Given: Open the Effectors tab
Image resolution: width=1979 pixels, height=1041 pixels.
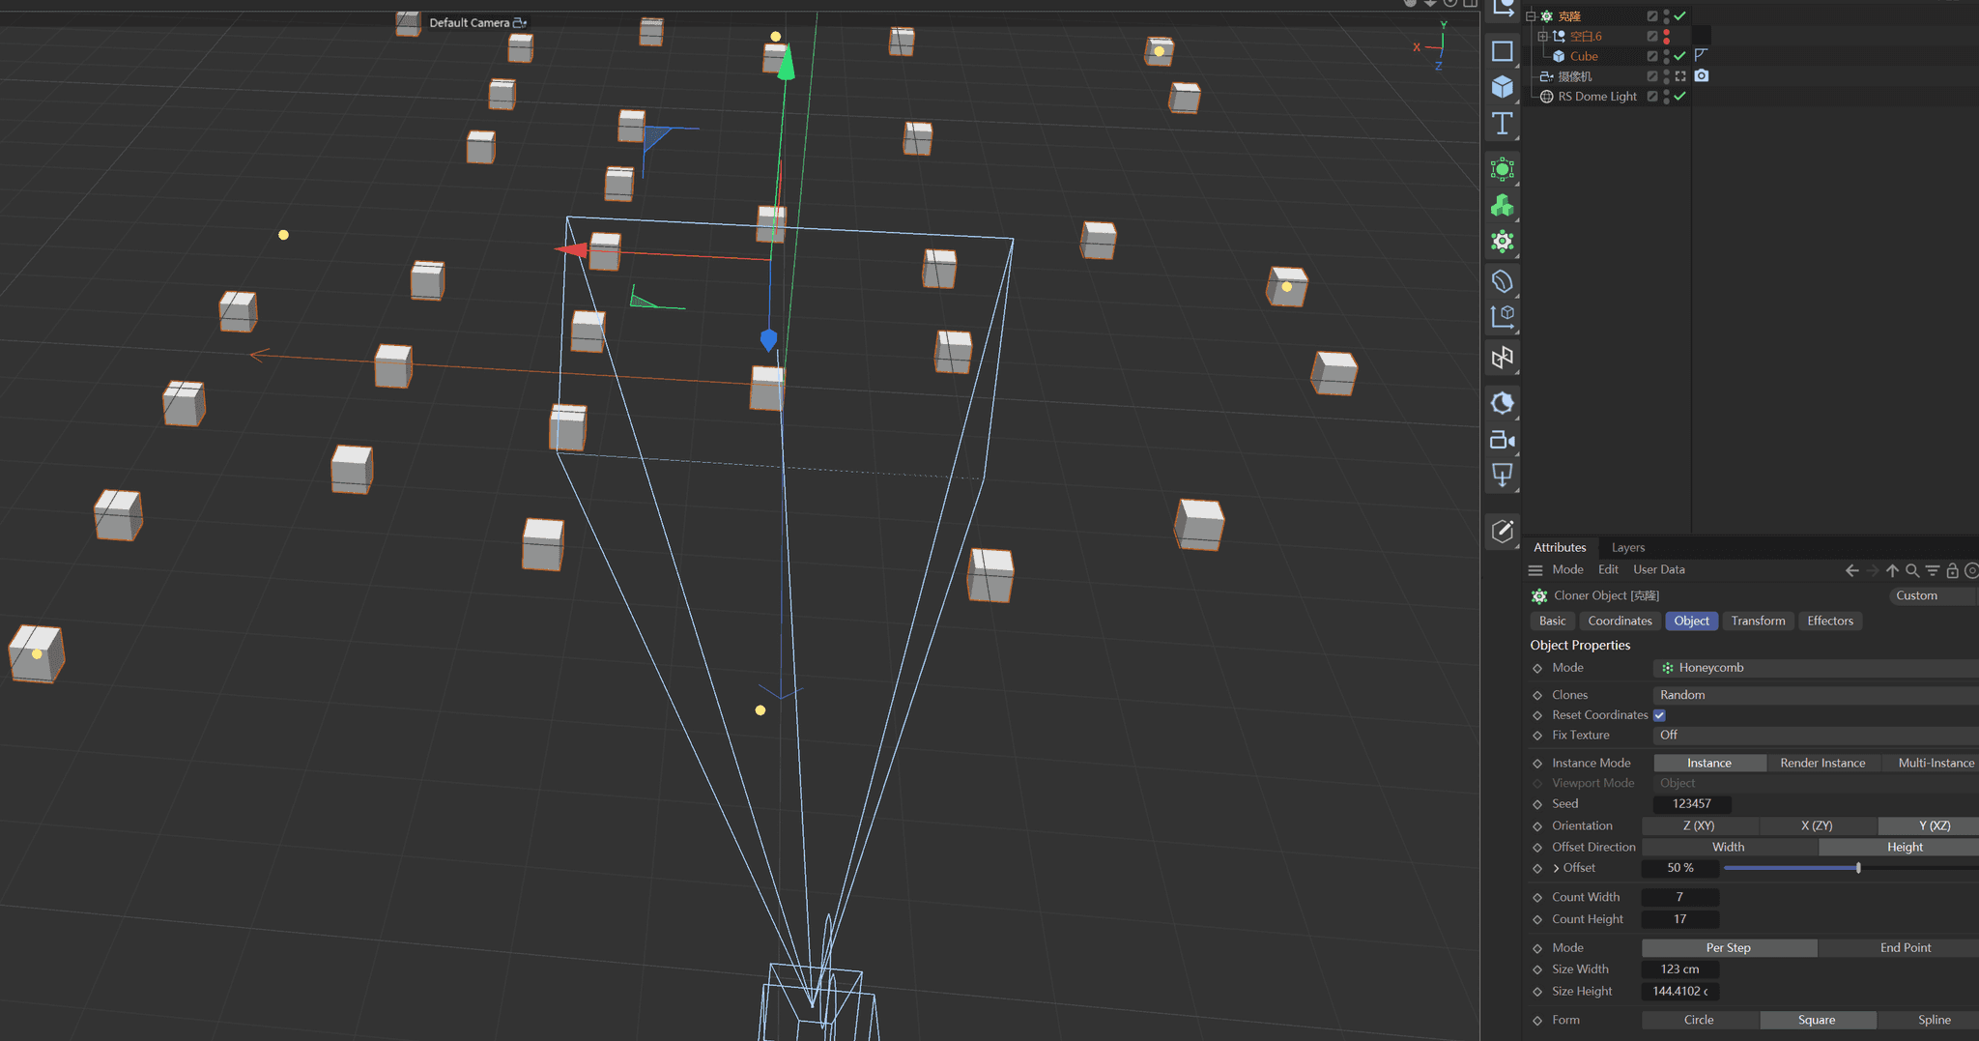Looking at the screenshot, I should pos(1830,621).
